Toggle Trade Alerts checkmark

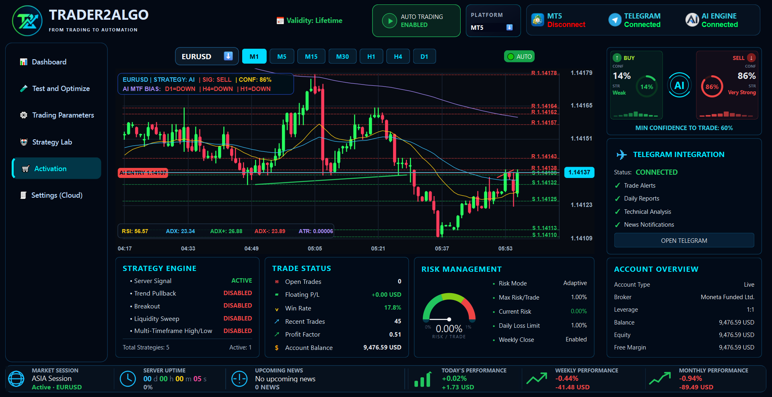(x=618, y=186)
